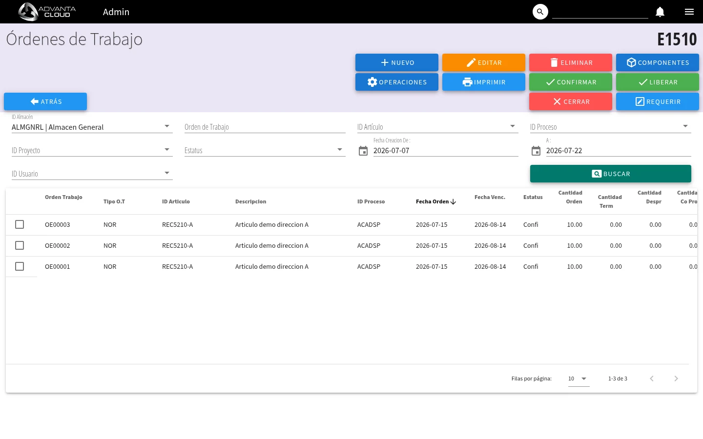
Task: Click the 1-3 de 3 pagination text
Action: 618,379
